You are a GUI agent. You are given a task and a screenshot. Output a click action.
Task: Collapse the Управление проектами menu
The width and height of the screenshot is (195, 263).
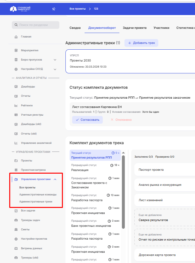click(x=55, y=179)
